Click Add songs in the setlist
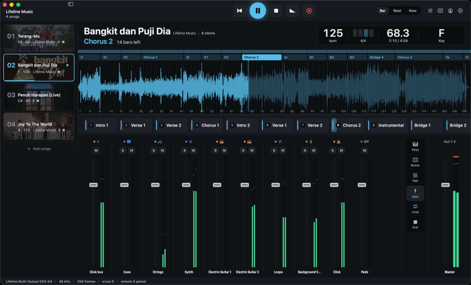 tap(39, 149)
